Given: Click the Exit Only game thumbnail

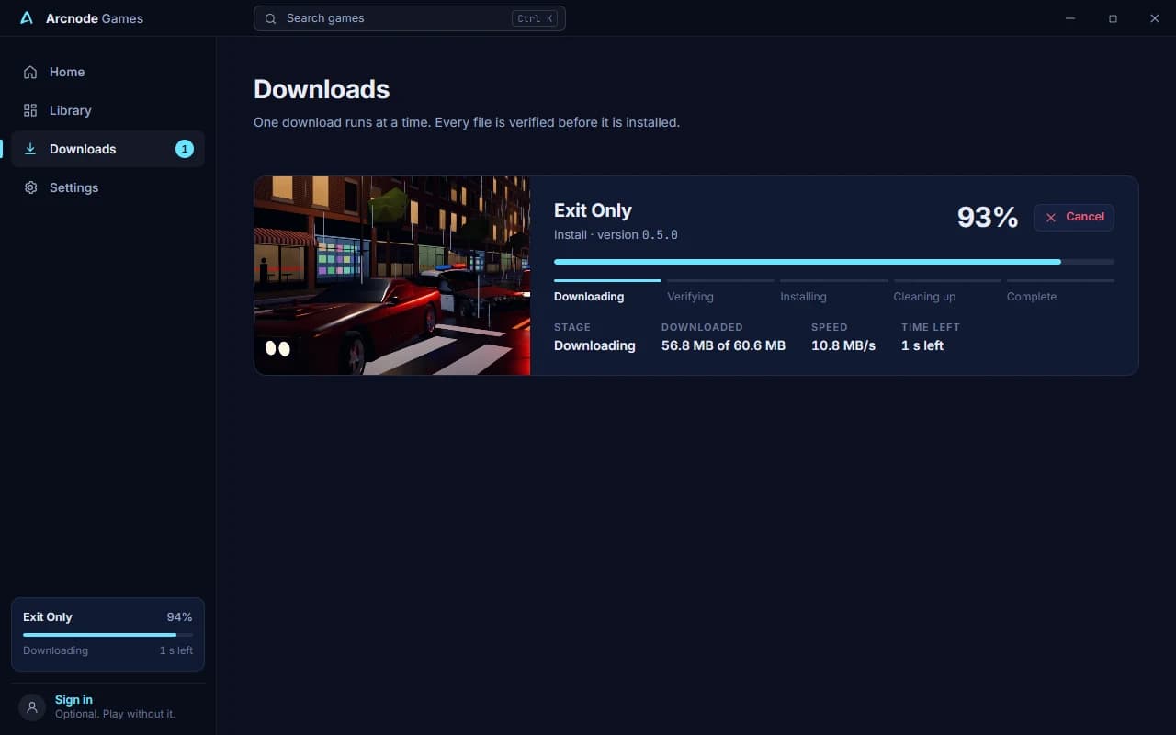Looking at the screenshot, I should coord(392,276).
